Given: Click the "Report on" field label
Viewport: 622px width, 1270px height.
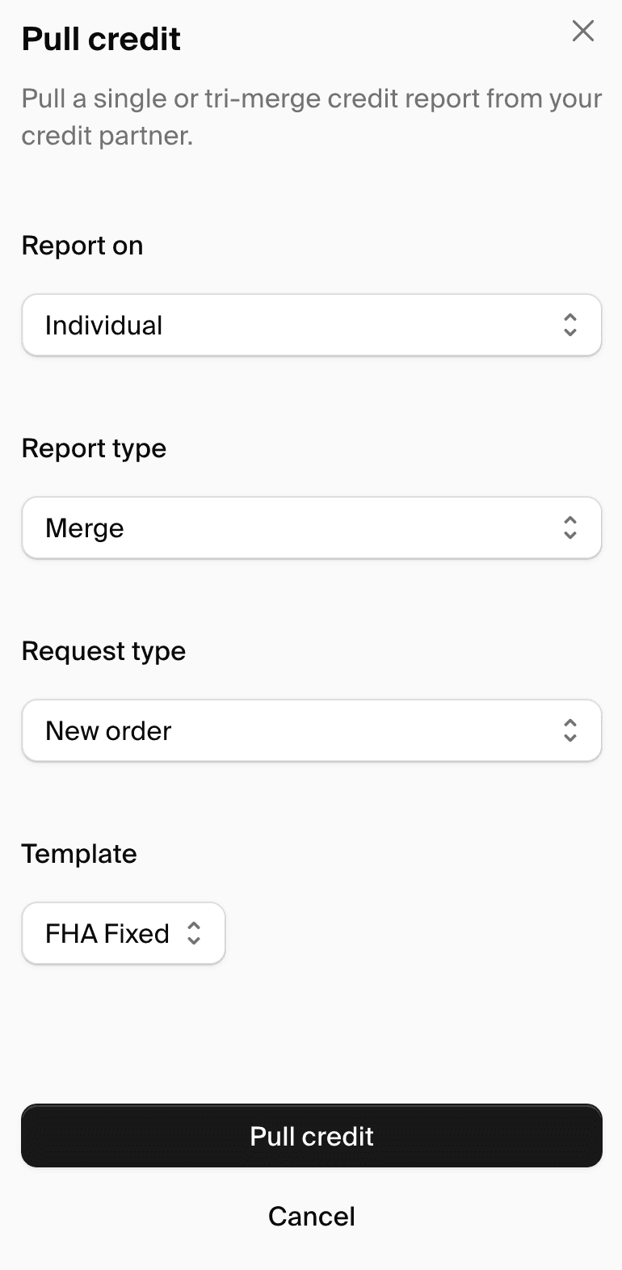Looking at the screenshot, I should (82, 246).
